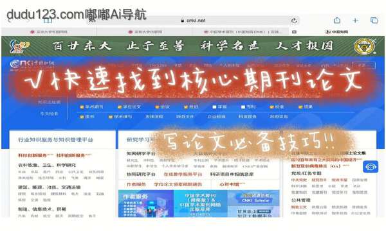Switch to the 中国学术期刊 browser tab
Screen dimensions: 386x231
pyautogui.click(x=243, y=31)
